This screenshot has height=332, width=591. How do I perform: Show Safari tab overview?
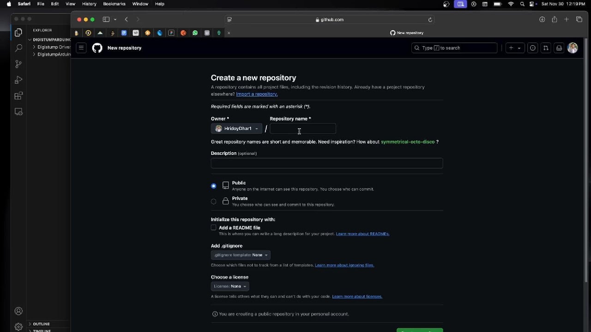click(x=579, y=19)
